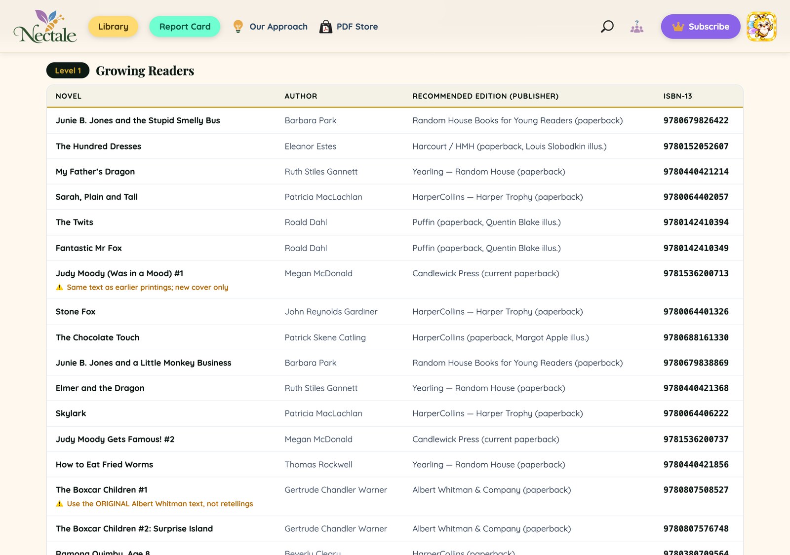Select Judy Moody Gets Famous! #2
This screenshot has height=555, width=790.
point(115,439)
